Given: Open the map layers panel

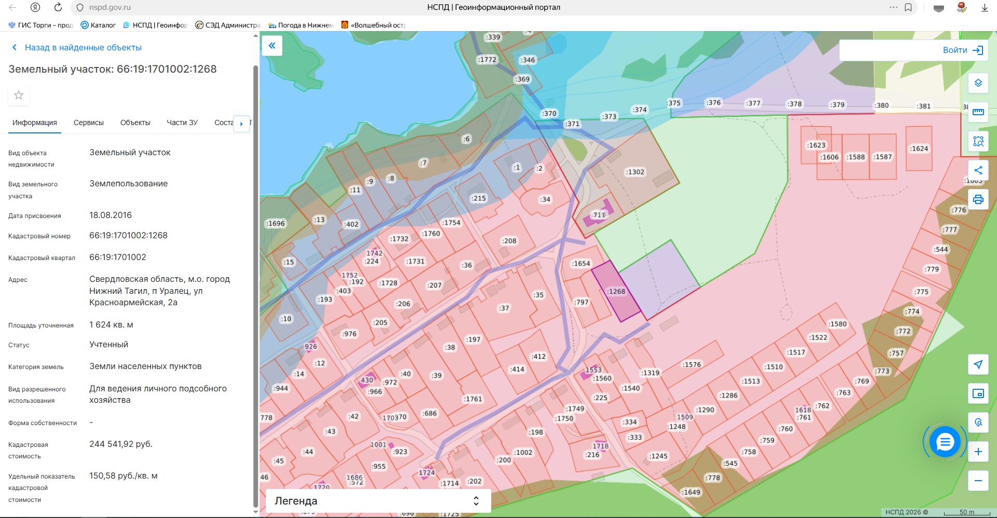Looking at the screenshot, I should (x=978, y=83).
